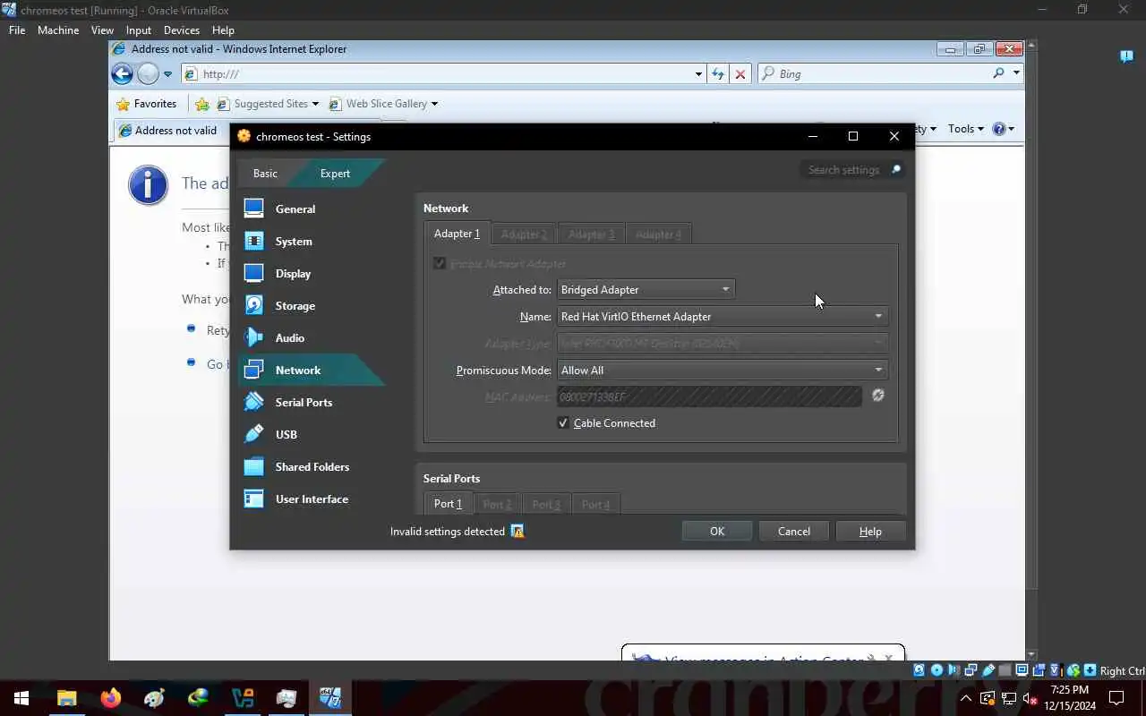Open the System settings category
Viewport: 1146px width, 716px height.
click(x=312, y=241)
